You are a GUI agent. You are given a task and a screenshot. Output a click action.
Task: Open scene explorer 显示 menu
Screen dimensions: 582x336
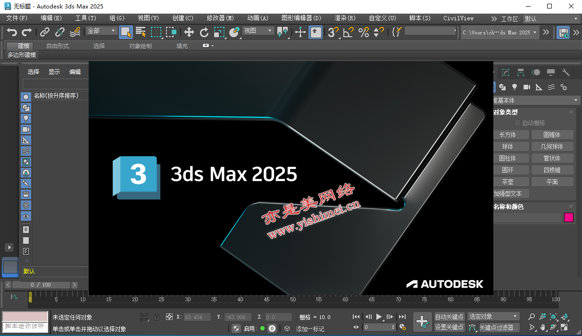click(54, 72)
